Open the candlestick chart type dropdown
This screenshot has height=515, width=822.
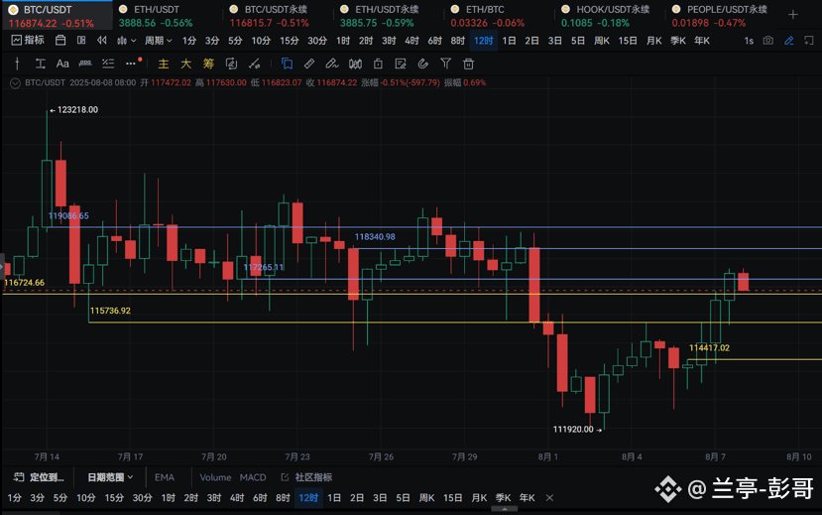tap(126, 41)
